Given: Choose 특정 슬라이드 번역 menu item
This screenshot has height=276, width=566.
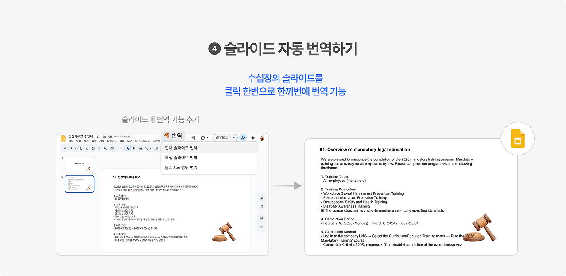Looking at the screenshot, I should pos(209,158).
